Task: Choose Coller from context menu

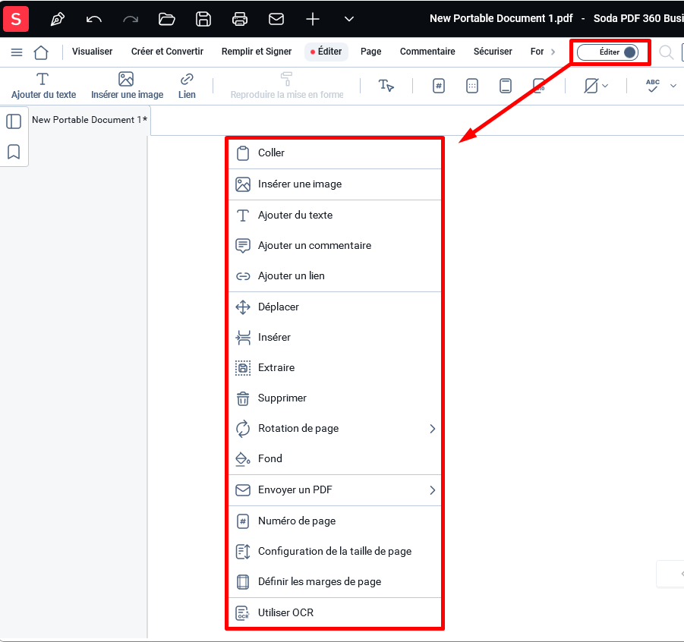Action: 335,153
